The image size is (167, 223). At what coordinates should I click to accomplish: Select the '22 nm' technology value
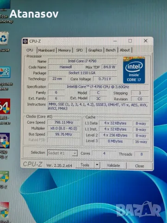(57, 79)
